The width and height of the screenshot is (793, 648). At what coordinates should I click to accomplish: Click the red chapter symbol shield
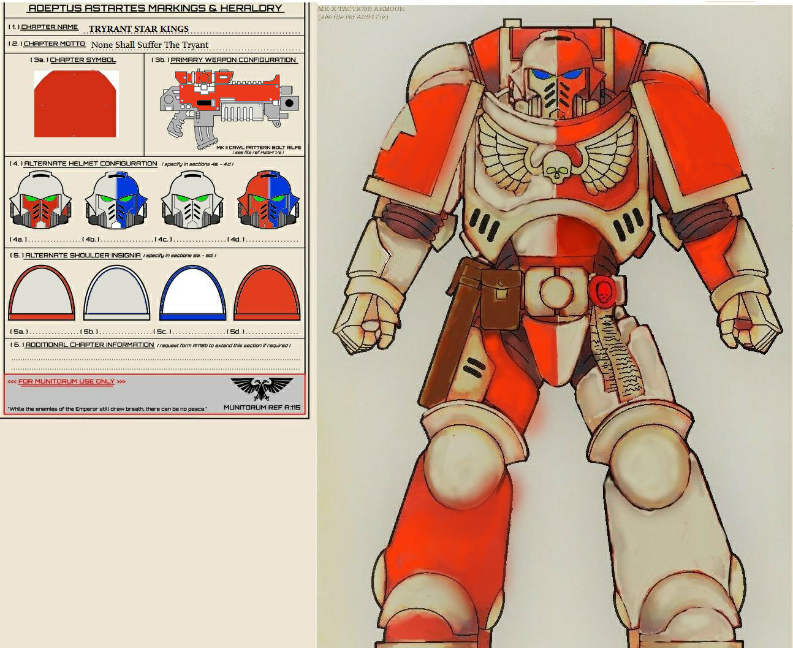tap(76, 104)
